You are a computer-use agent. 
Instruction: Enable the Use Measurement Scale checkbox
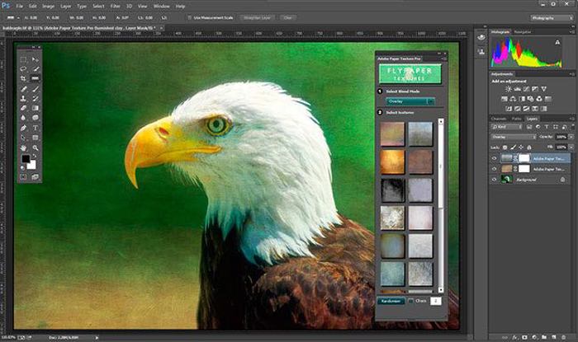(189, 16)
